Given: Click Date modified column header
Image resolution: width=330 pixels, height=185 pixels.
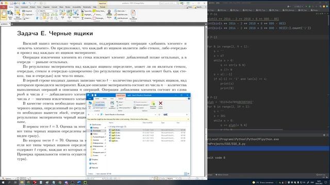Looking at the screenshot, I should coord(147,123).
